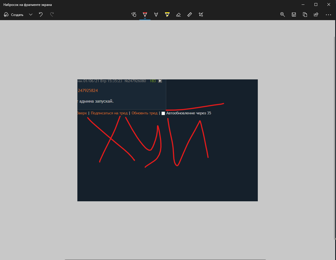Click the Автообновление checkbox in snip
This screenshot has height=260, width=336.
163,113
